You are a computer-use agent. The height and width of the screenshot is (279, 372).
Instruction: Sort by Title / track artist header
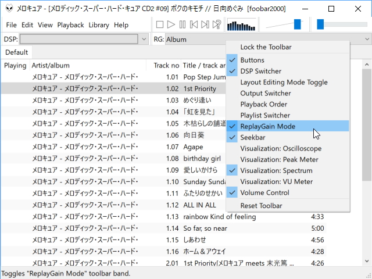click(203, 66)
